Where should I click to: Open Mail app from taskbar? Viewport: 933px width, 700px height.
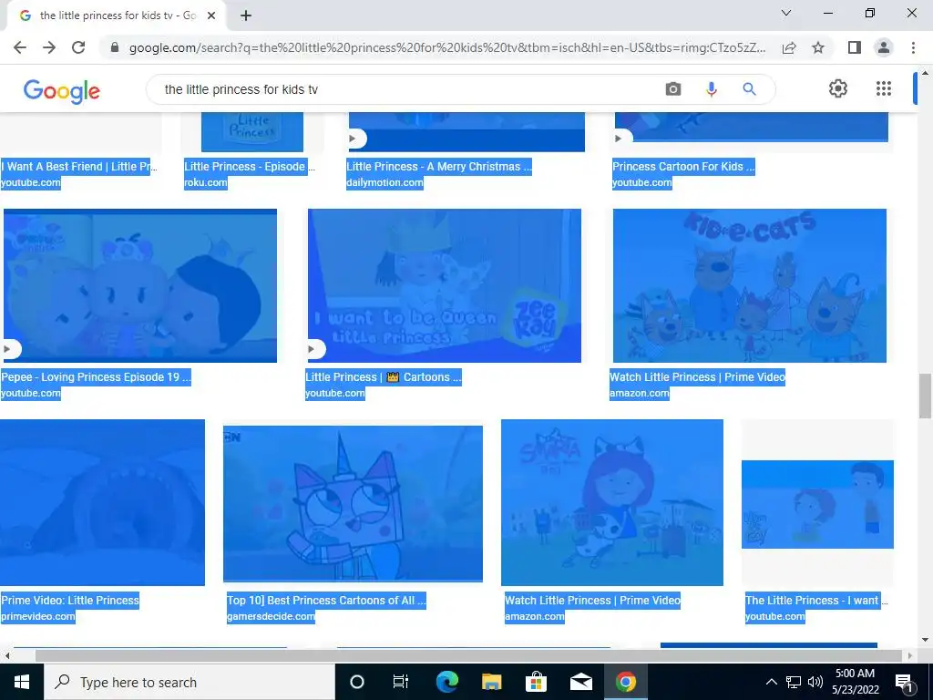tap(580, 682)
